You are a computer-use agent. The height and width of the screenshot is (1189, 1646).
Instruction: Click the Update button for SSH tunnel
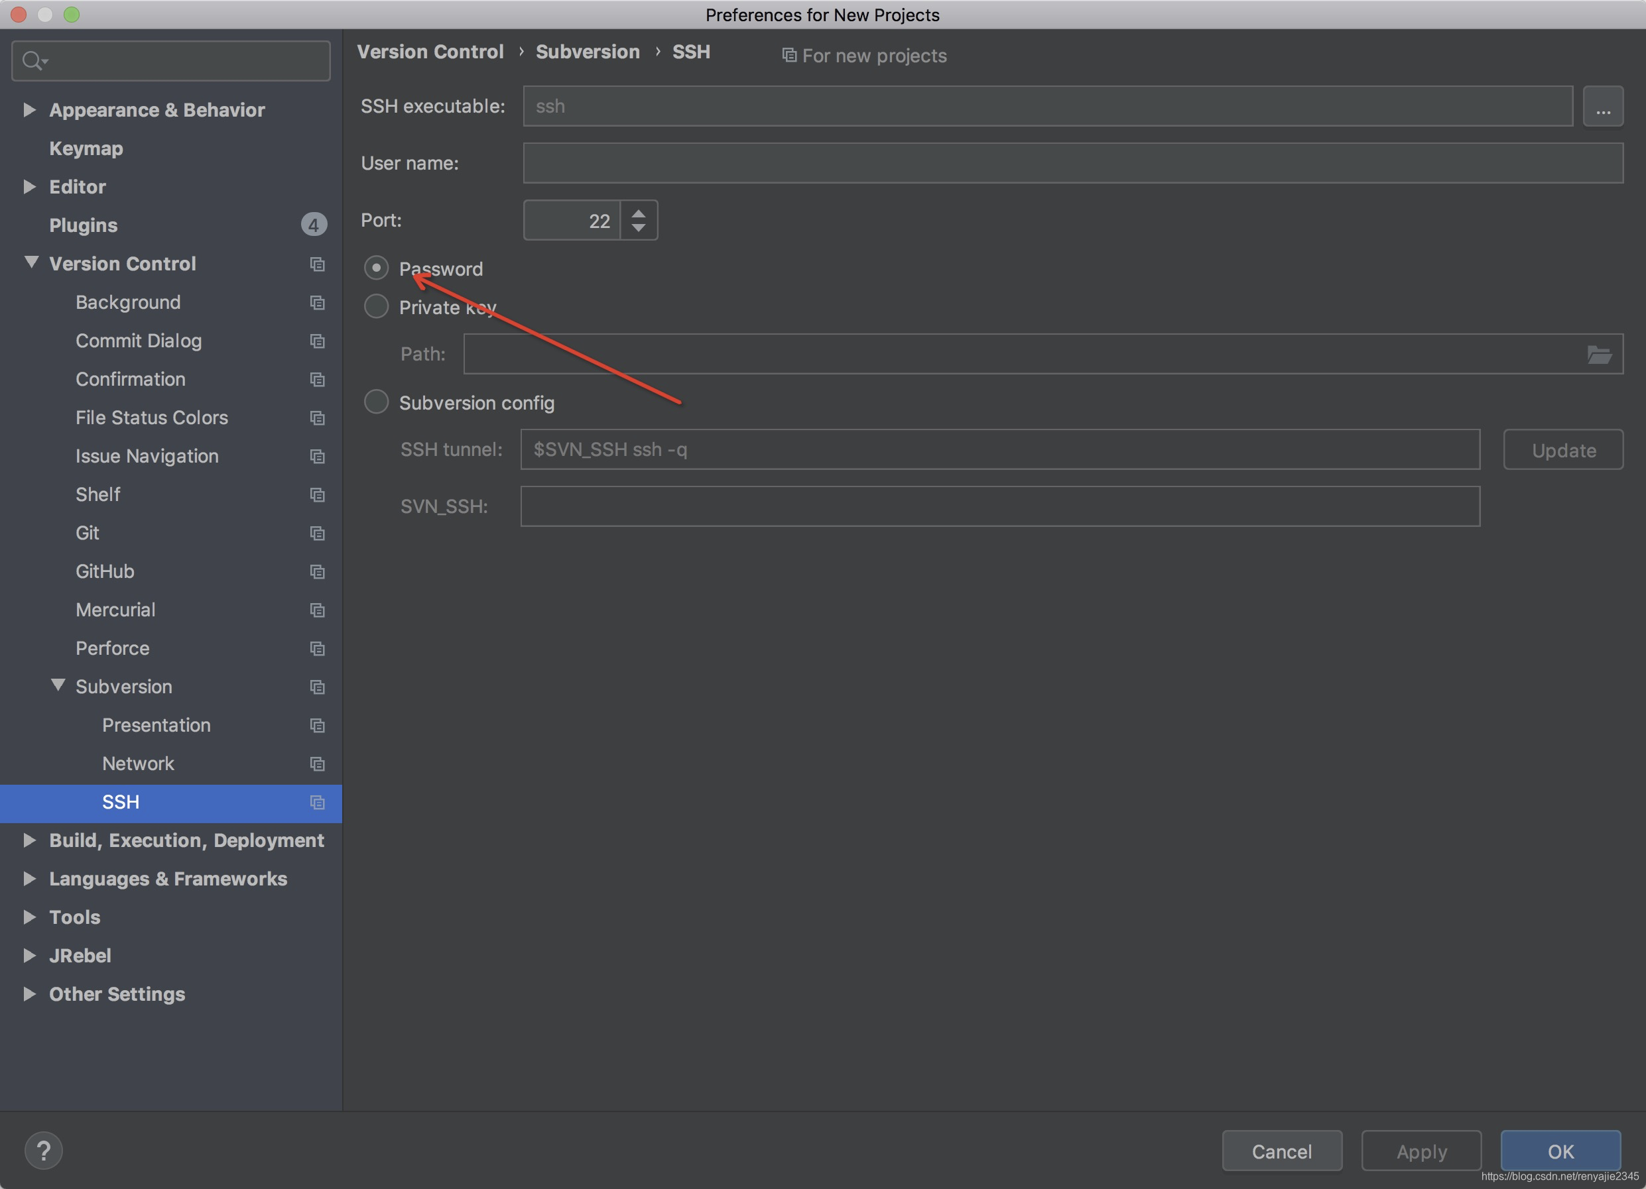(1563, 450)
